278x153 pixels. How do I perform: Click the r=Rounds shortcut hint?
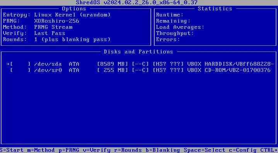(x=128, y=150)
